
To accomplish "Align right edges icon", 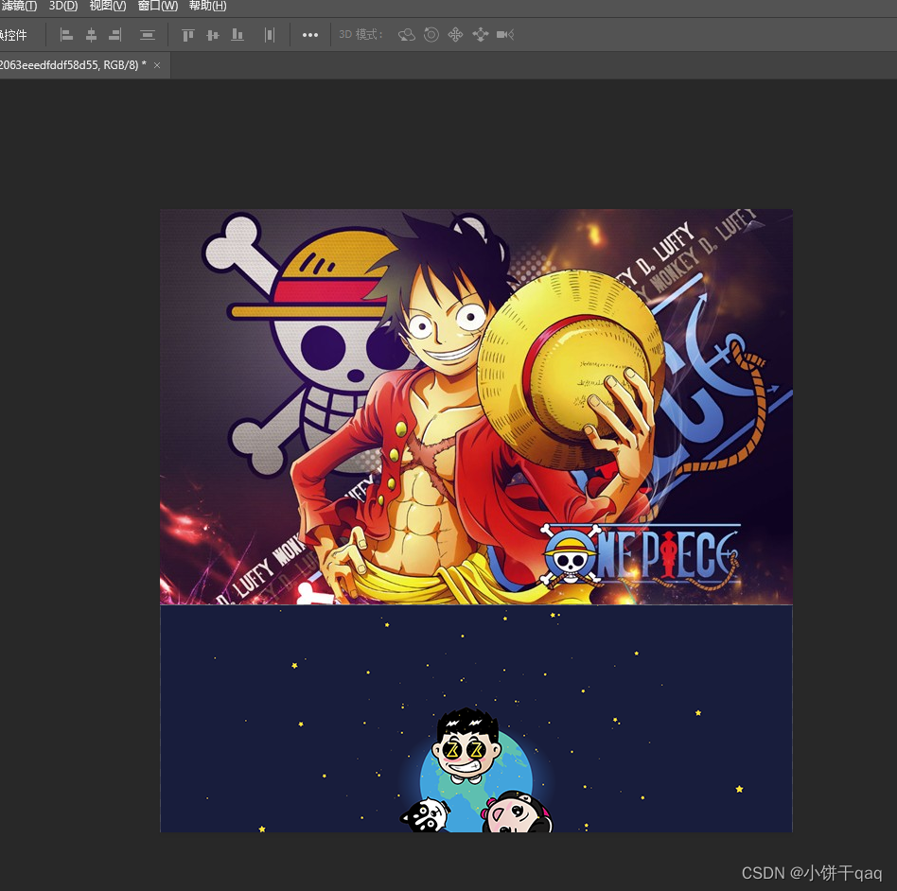I will (115, 35).
